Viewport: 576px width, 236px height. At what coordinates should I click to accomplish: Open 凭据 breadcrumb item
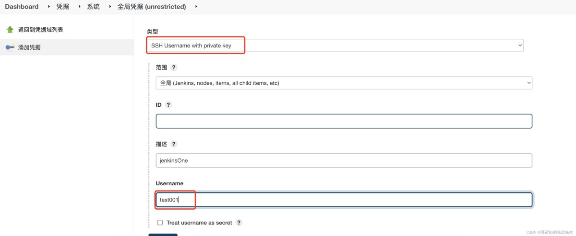63,7
